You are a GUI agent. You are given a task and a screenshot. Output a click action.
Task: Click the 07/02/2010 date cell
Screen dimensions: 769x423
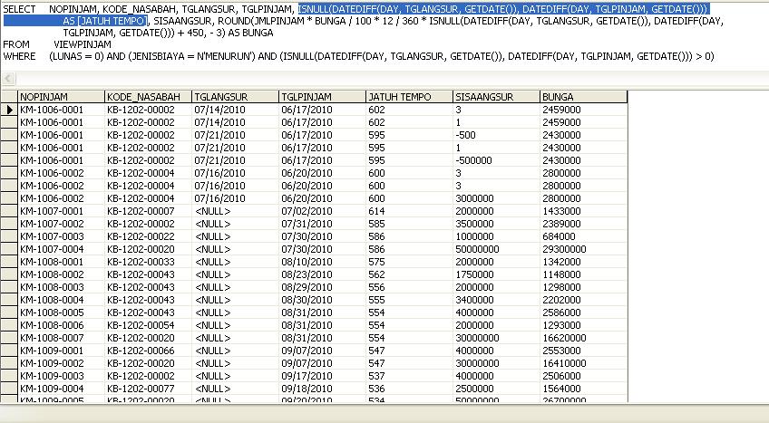322,211
